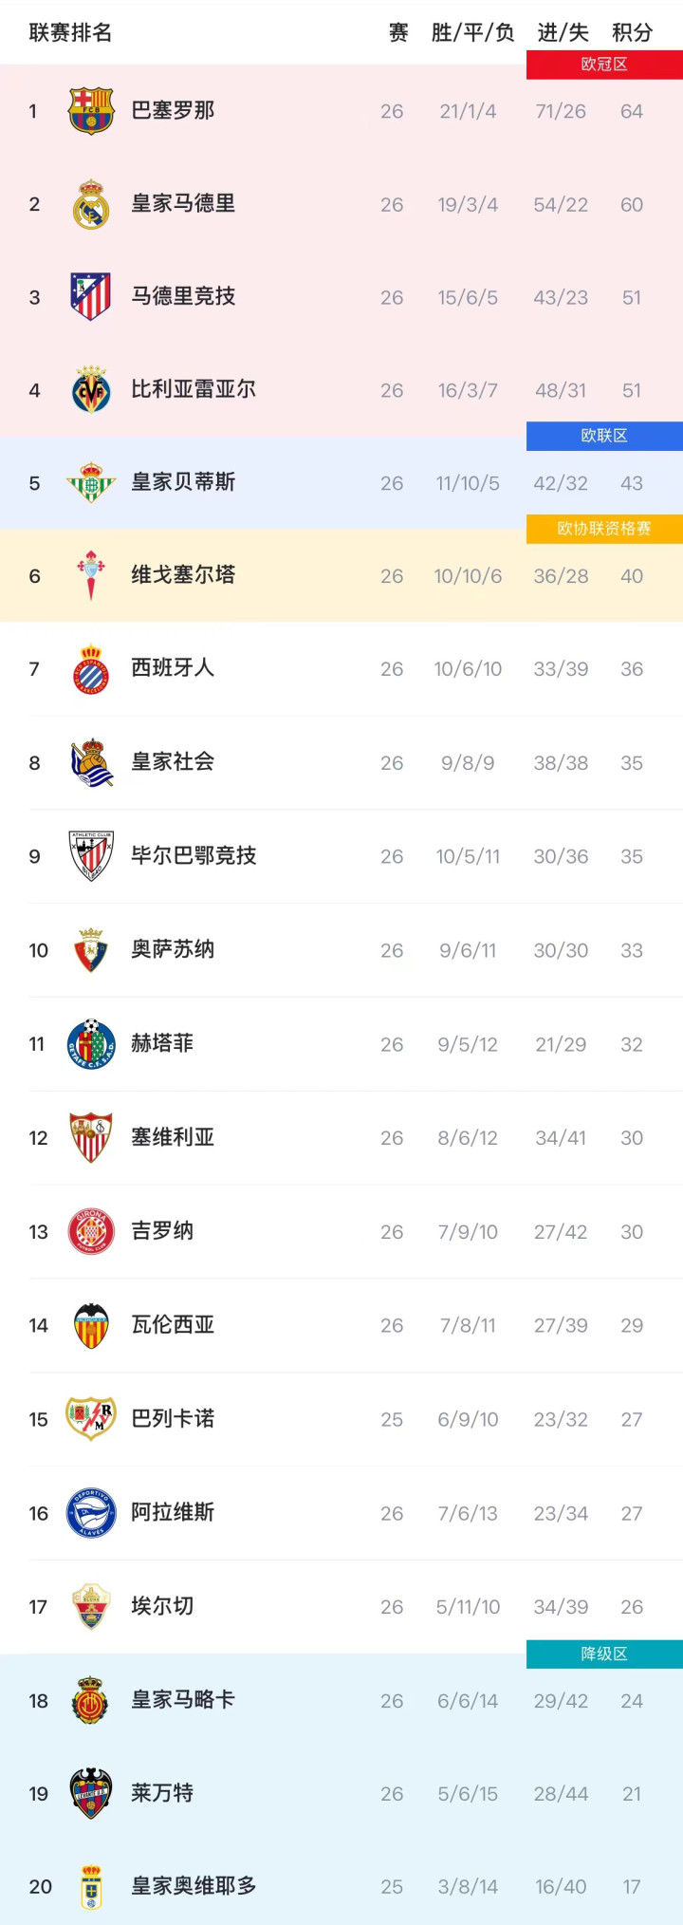Click the 联赛排名 heading
Image resolution: width=683 pixels, height=1925 pixels.
pos(70,33)
